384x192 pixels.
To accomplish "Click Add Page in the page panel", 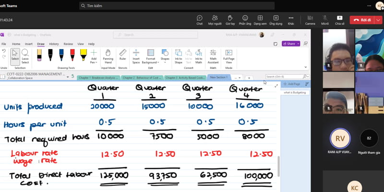I will point(292,84).
